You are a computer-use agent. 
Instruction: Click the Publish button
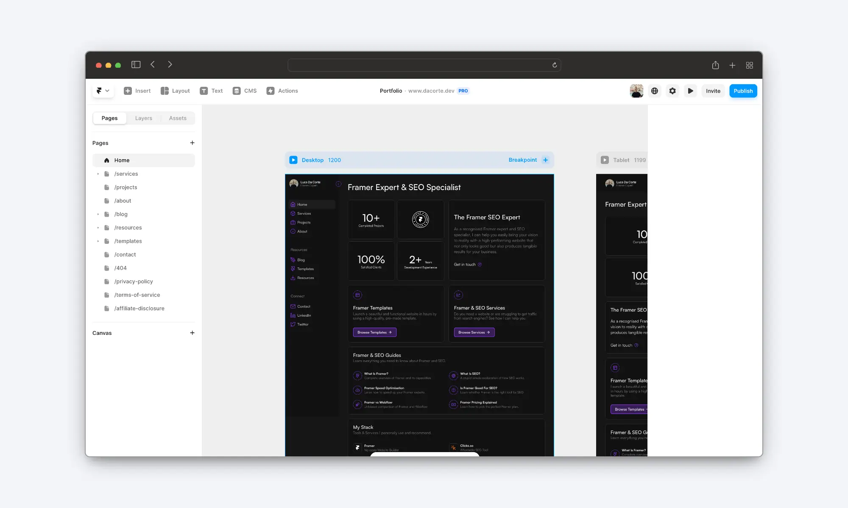742,91
